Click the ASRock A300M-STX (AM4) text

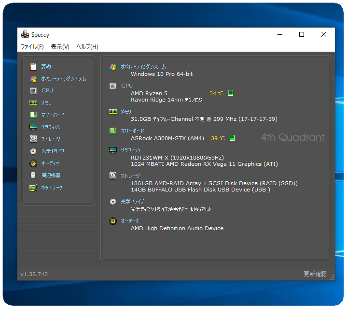[167, 138]
